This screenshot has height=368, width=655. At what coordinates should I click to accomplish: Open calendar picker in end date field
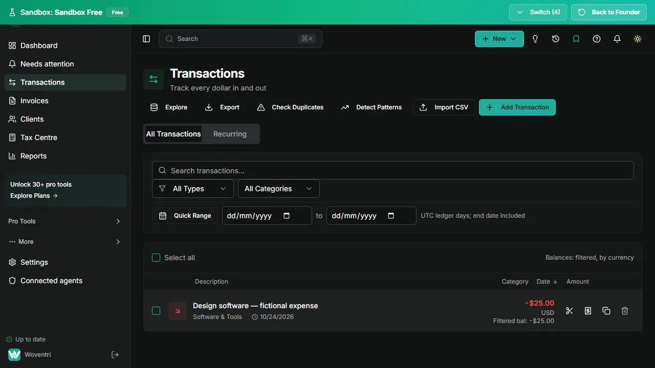tap(391, 216)
